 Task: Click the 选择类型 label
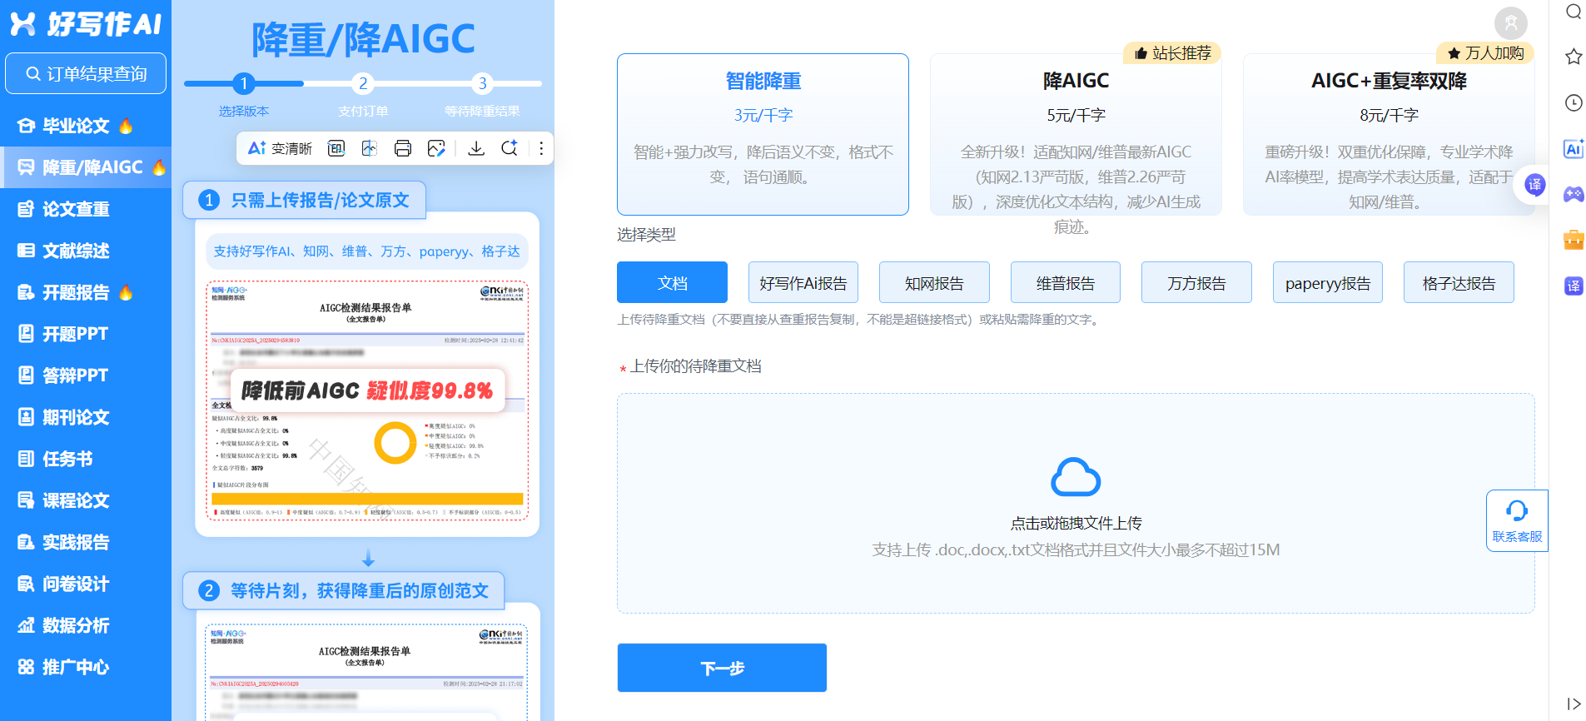pos(646,235)
